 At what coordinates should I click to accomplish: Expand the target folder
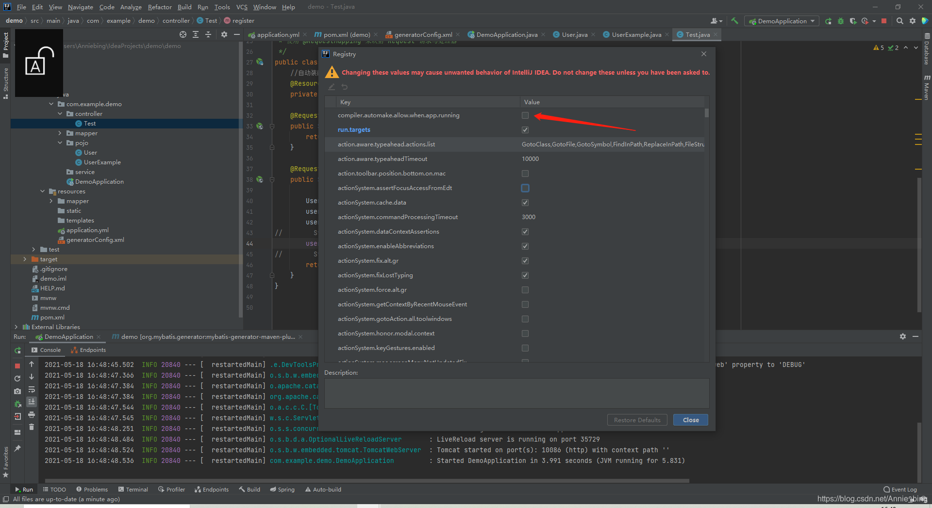[x=25, y=259]
